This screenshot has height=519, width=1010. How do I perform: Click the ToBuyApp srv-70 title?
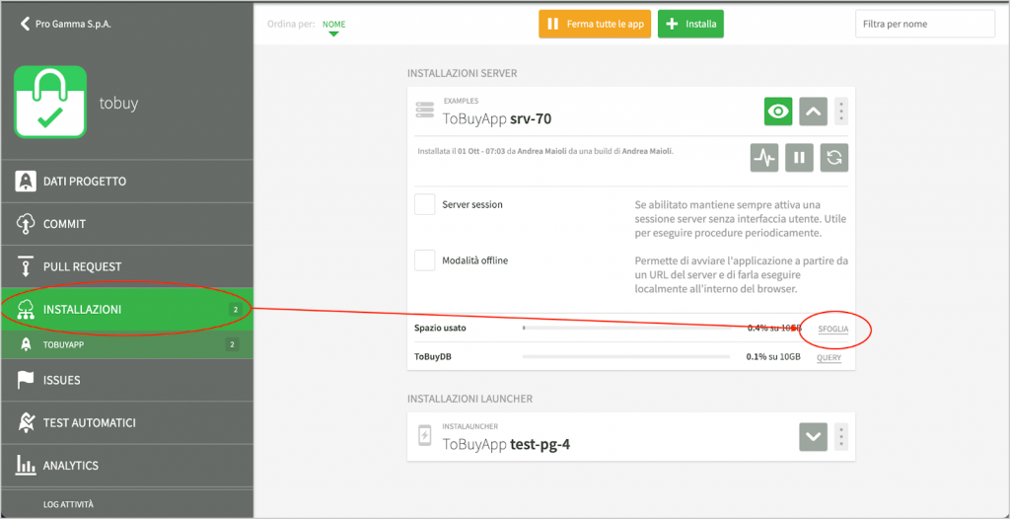(497, 118)
